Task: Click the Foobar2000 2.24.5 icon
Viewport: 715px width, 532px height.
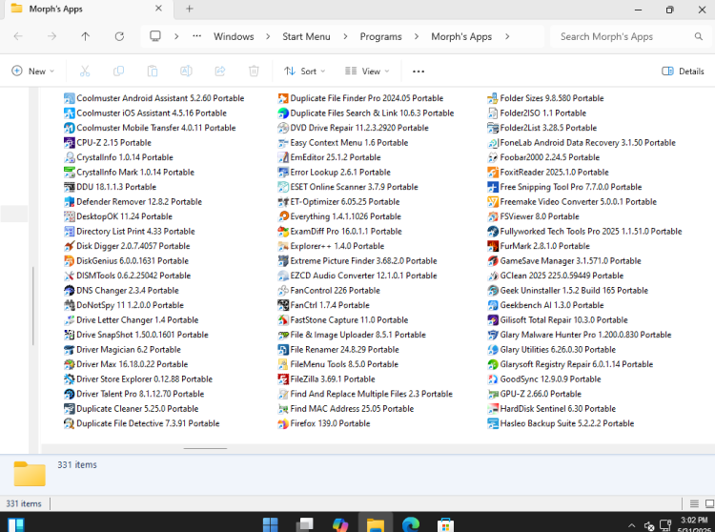Action: 493,157
